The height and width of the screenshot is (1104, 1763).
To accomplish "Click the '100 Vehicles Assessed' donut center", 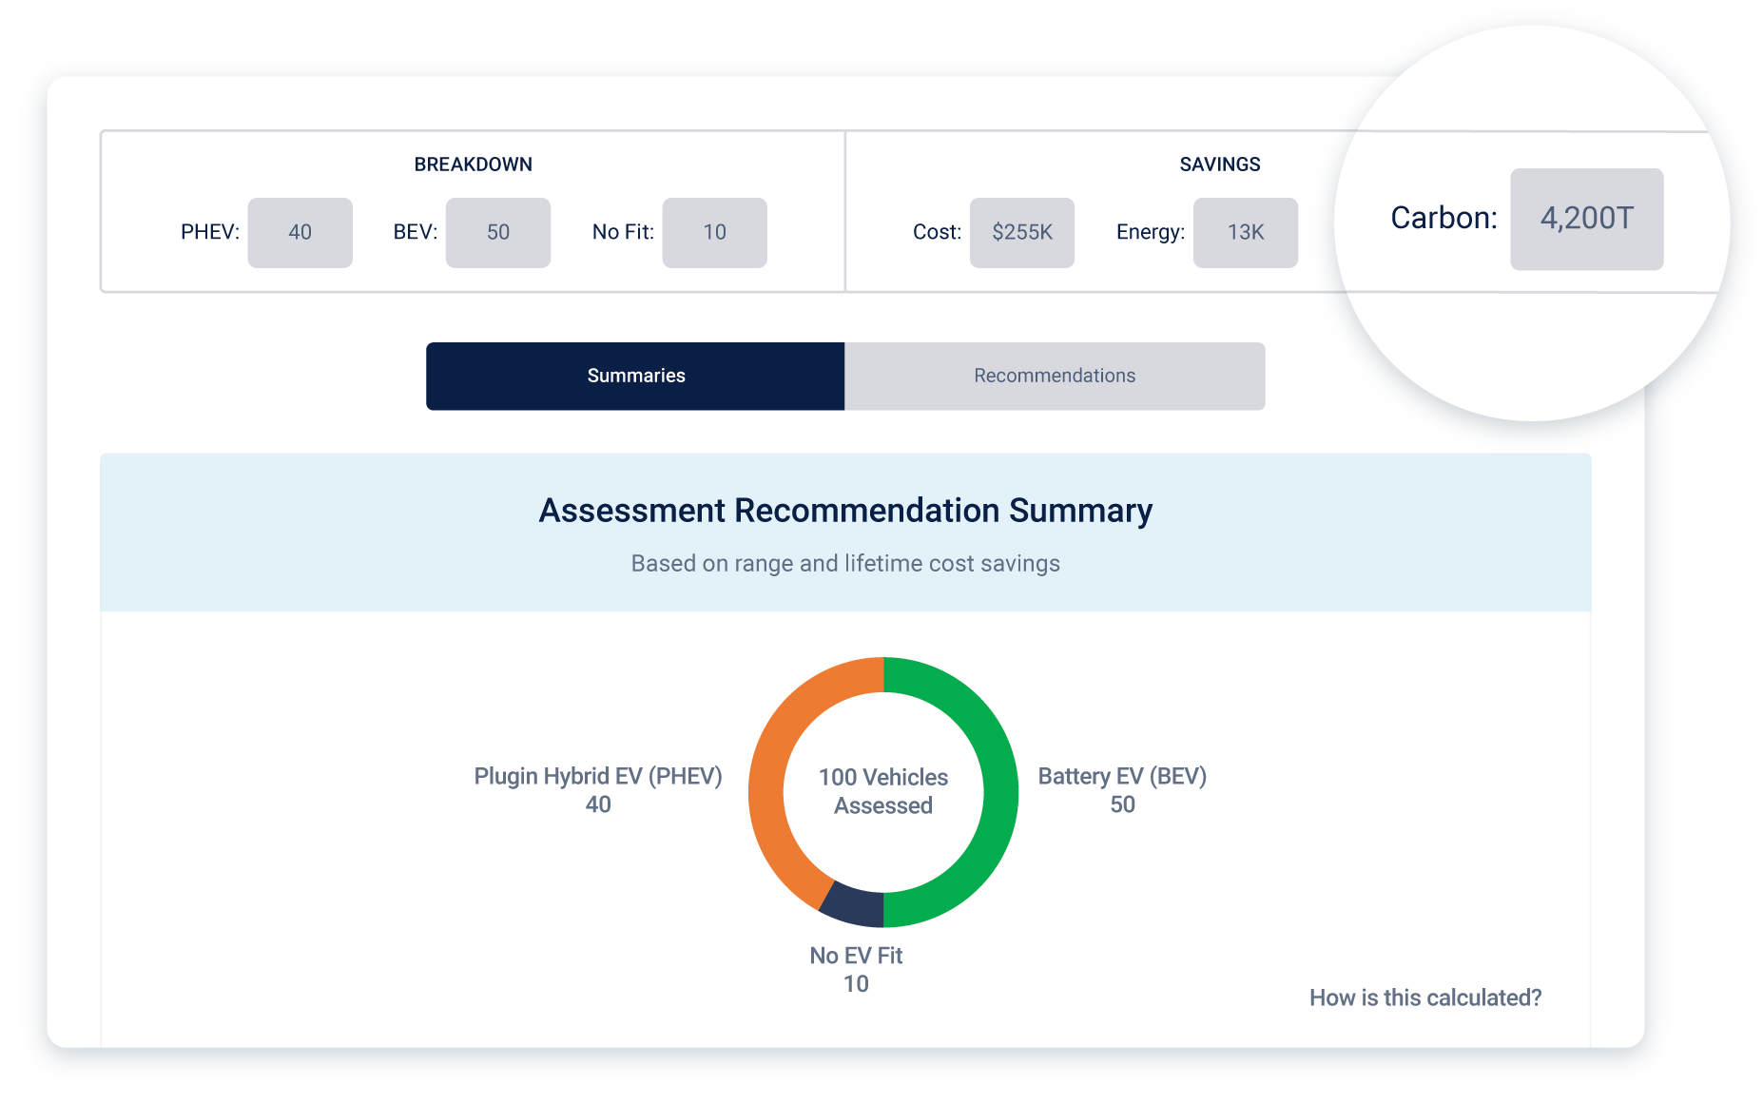I will (x=883, y=792).
